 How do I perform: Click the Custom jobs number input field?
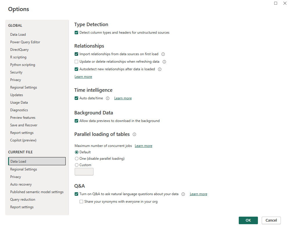84,172
